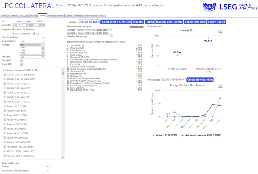The image size is (258, 174).
Task: Download the Average Bid chart
Action: (221, 32)
